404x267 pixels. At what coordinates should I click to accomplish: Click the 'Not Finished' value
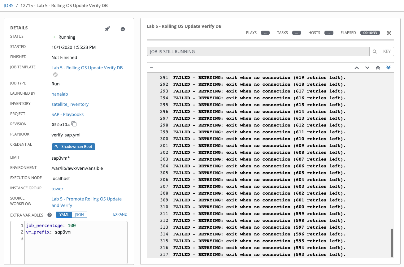click(64, 58)
